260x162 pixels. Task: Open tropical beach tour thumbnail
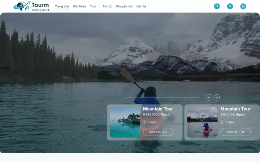pyautogui.click(x=125, y=122)
